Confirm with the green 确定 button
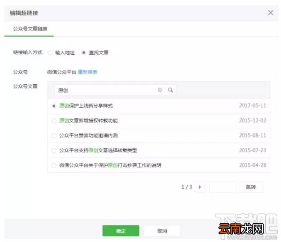Viewport: 281px width, 242px height. click(x=121, y=231)
